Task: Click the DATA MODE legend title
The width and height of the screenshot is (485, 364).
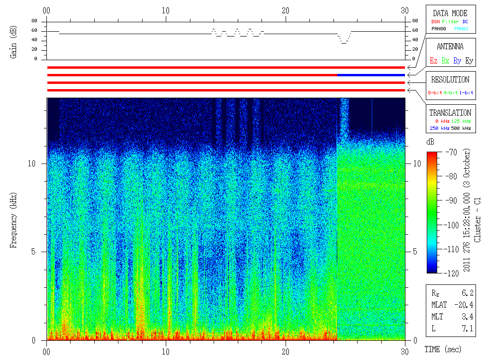Action: tap(450, 13)
